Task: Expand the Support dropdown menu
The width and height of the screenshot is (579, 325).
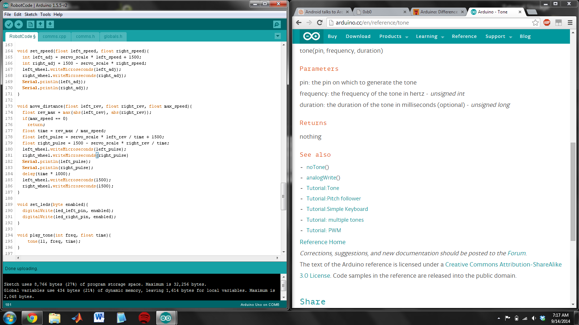Action: point(511,37)
